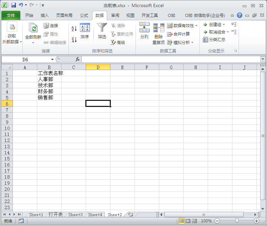
Task: Click the Select All corner box
Action: pos(7,67)
